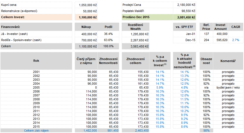Select the Dec-15 date cell
This screenshot has width=244, height=133.
(184, 40)
